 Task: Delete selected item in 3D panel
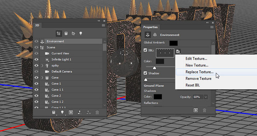tap(97, 112)
